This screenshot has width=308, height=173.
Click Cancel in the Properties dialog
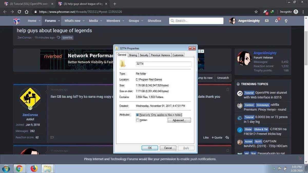point(168,148)
